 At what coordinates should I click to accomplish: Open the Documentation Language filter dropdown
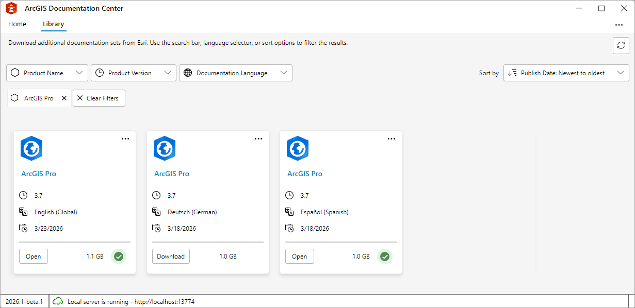236,73
